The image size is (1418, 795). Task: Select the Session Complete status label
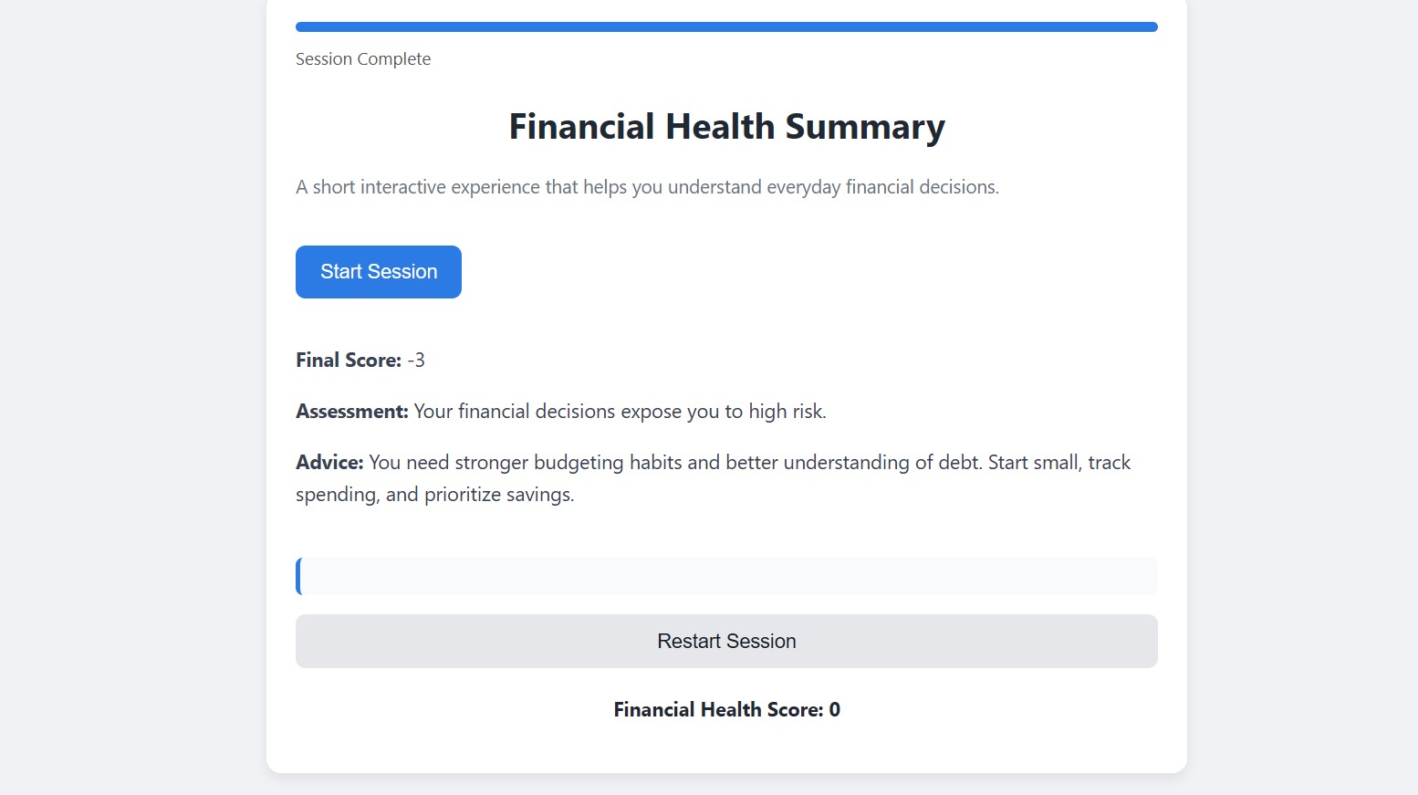click(x=363, y=59)
